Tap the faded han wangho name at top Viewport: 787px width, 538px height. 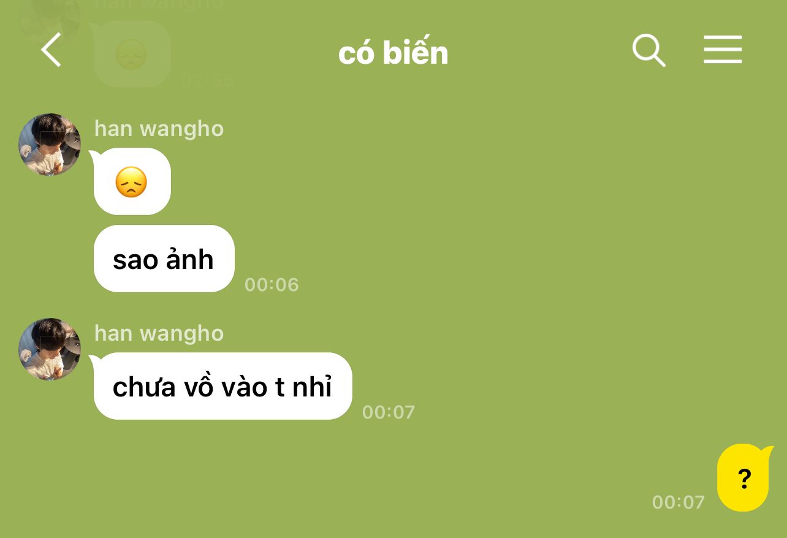159,5
